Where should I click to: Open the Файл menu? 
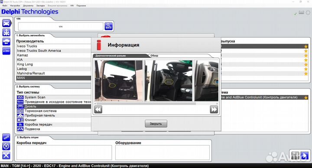tap(5, 6)
